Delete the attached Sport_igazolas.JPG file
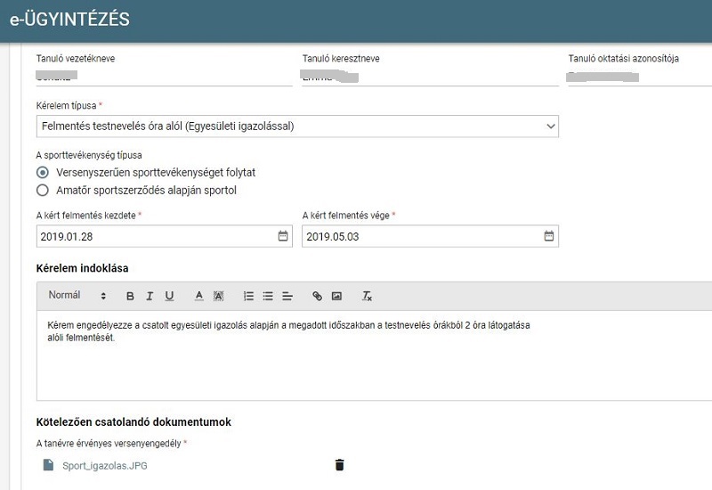Image resolution: width=712 pixels, height=490 pixels. pos(339,465)
